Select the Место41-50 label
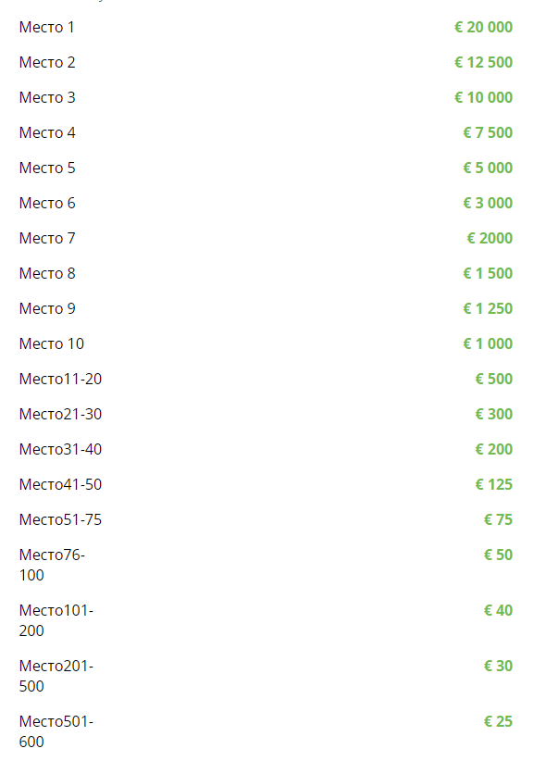 [61, 484]
